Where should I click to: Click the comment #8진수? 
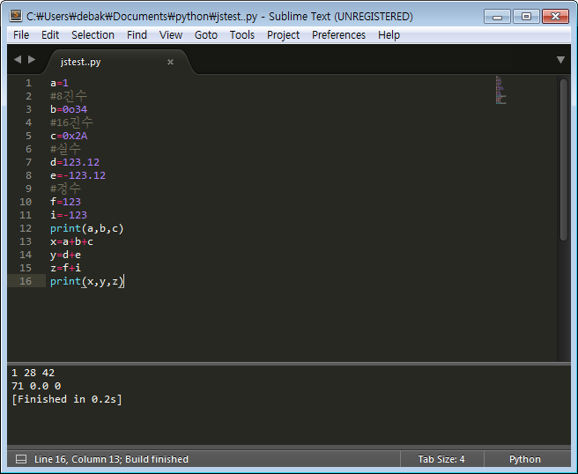(x=69, y=96)
